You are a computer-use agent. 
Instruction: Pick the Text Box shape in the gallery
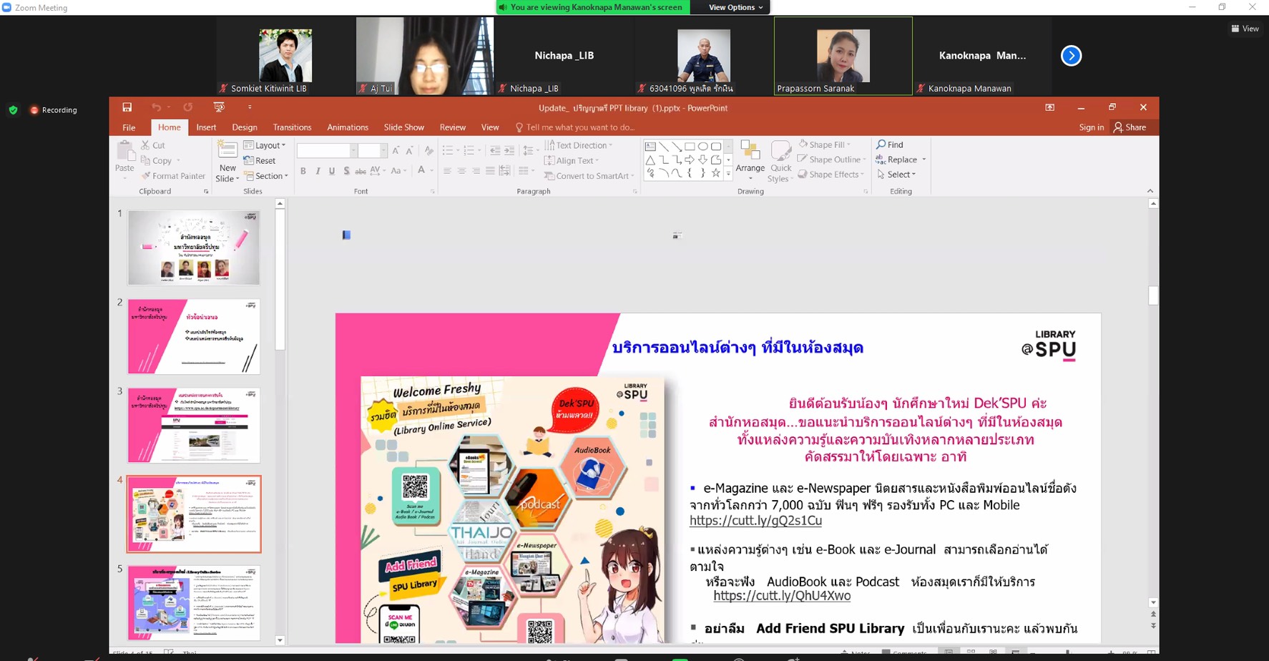(x=650, y=147)
